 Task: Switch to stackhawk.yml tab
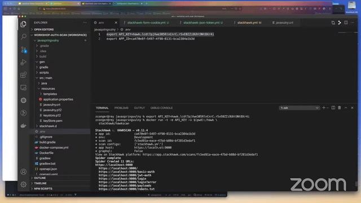point(248,23)
